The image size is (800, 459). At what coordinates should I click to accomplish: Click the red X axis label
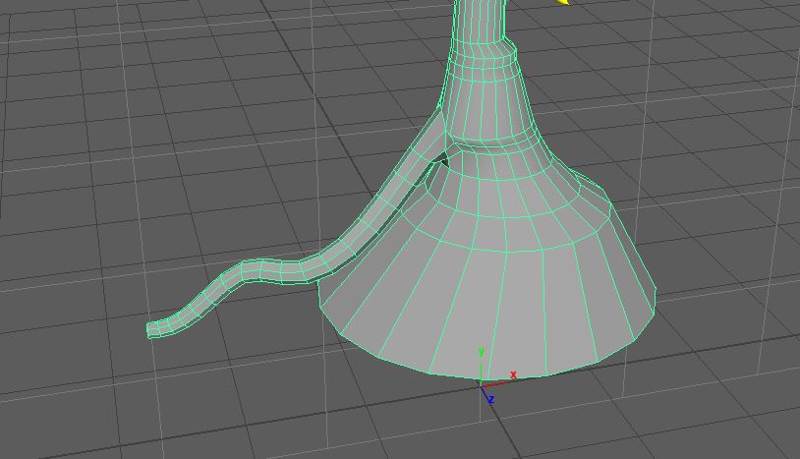pyautogui.click(x=513, y=375)
